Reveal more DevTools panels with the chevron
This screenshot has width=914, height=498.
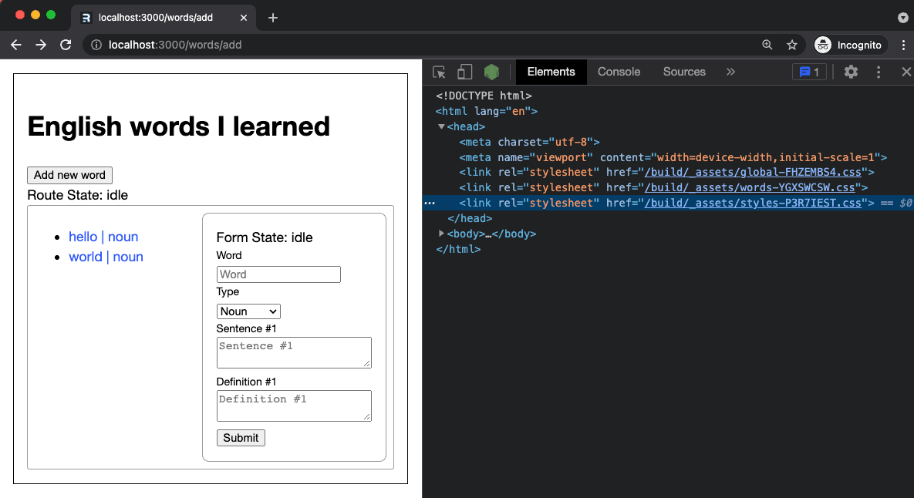pyautogui.click(x=730, y=71)
